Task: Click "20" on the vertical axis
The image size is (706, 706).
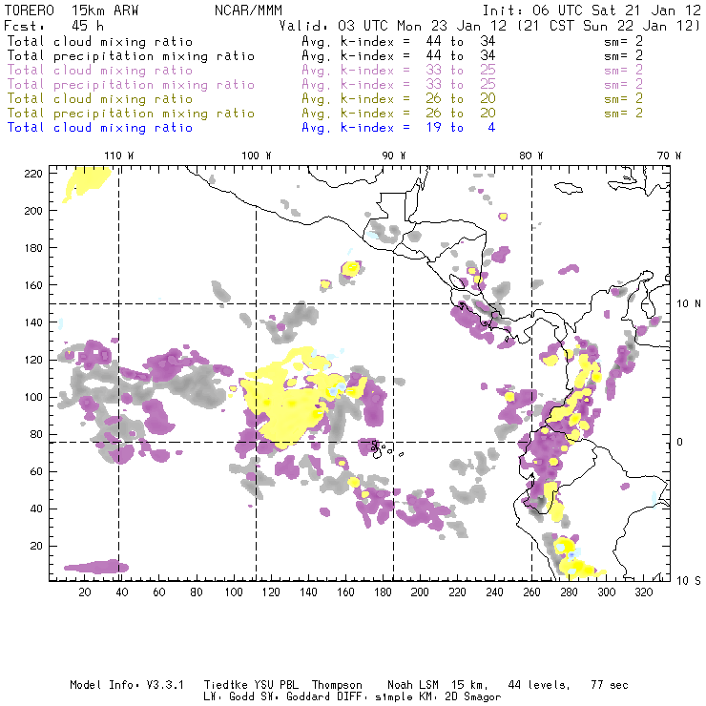Action: (36, 546)
